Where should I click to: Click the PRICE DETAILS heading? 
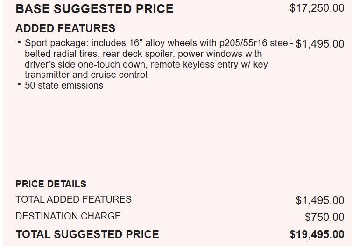coord(51,184)
